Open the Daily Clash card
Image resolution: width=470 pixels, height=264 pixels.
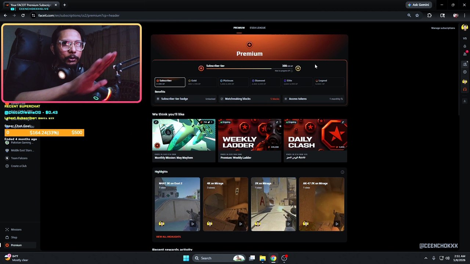315,140
